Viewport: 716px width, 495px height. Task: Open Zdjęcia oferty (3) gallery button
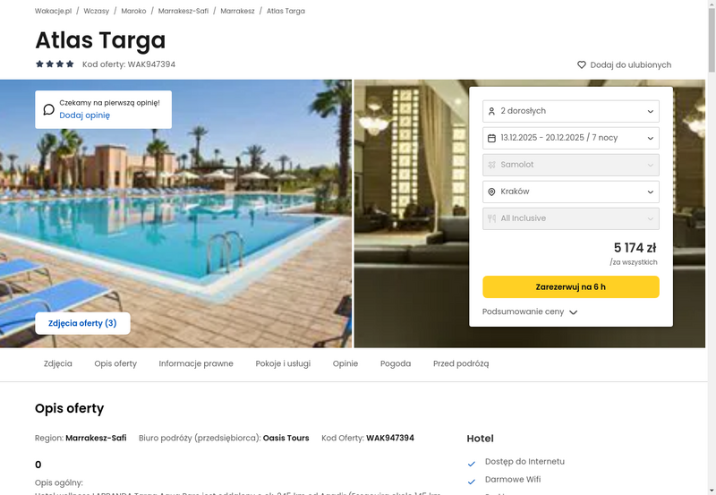coord(82,323)
